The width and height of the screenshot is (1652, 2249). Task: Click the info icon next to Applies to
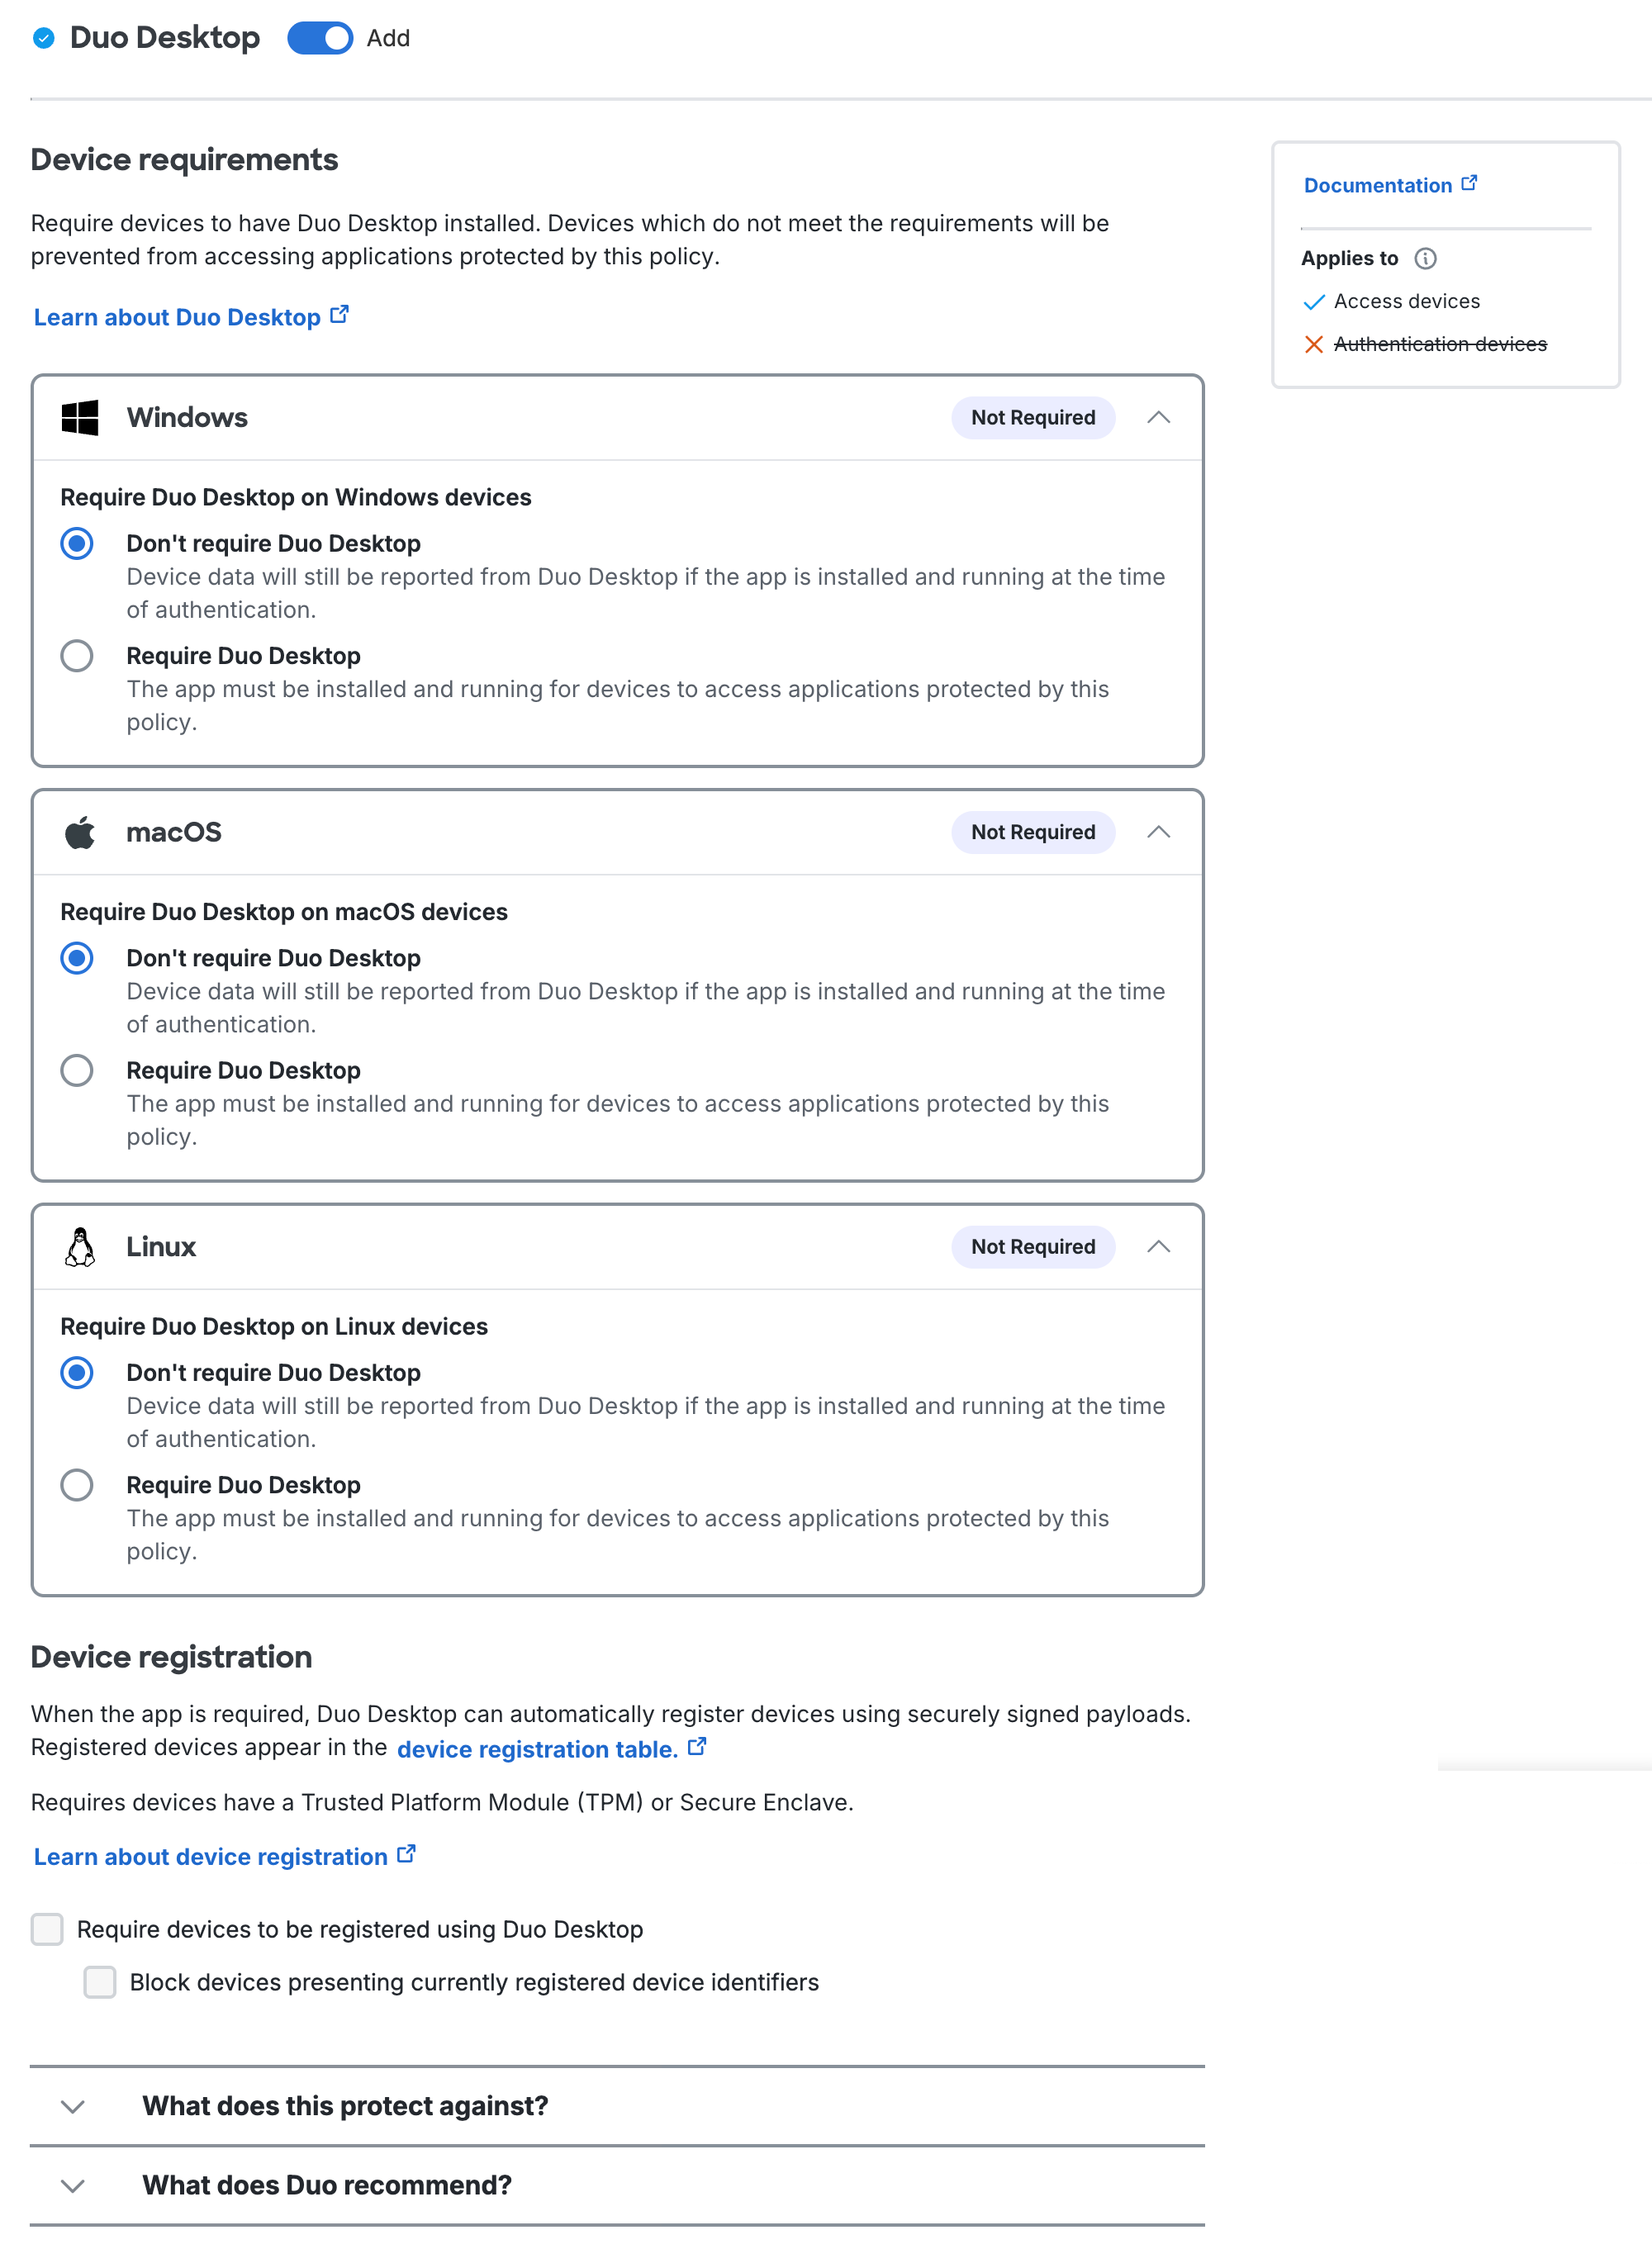click(1427, 258)
